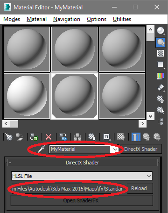This screenshot has height=213, width=168.
Task: Click Select By Material icon
Action: tap(161, 110)
